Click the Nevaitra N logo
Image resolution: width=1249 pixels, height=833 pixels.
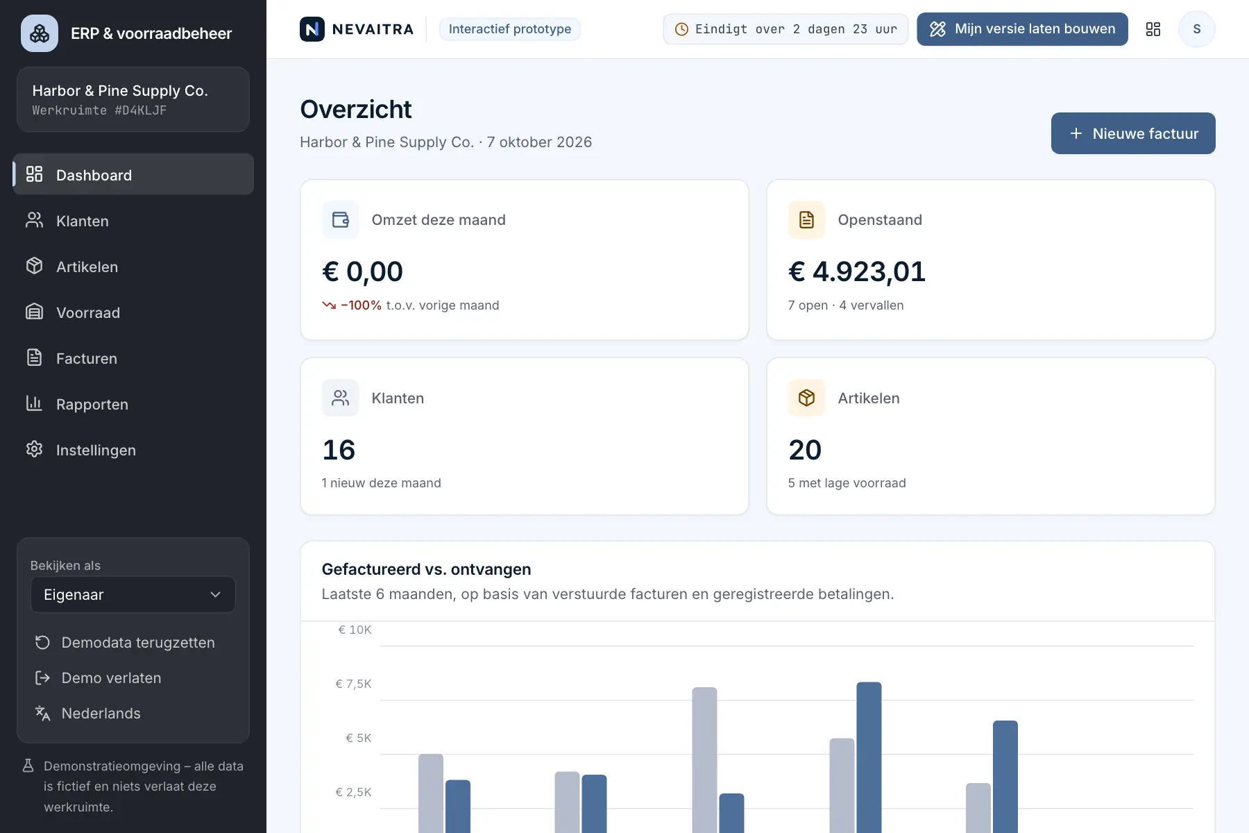tap(312, 29)
